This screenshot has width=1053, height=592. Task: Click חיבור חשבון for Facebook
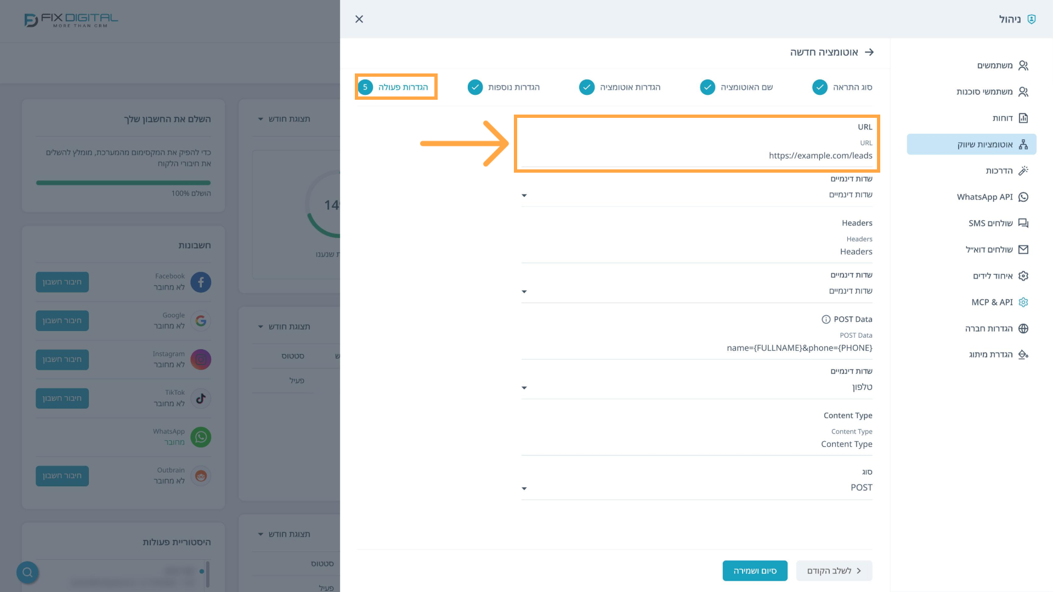point(62,282)
